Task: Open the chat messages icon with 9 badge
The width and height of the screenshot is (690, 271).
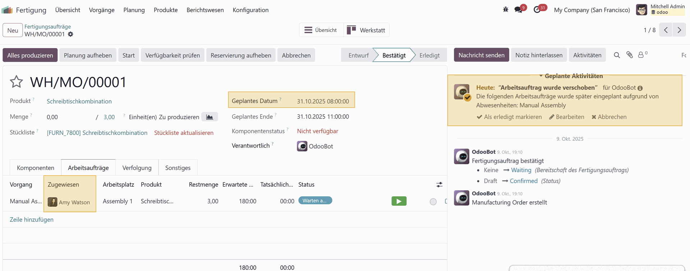Action: (x=518, y=10)
